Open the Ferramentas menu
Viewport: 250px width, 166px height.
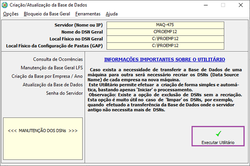pos(88,14)
